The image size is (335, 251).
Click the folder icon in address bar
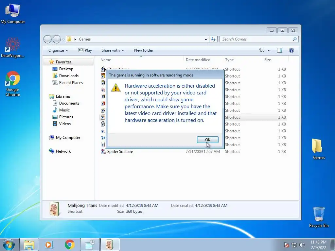pos(69,39)
